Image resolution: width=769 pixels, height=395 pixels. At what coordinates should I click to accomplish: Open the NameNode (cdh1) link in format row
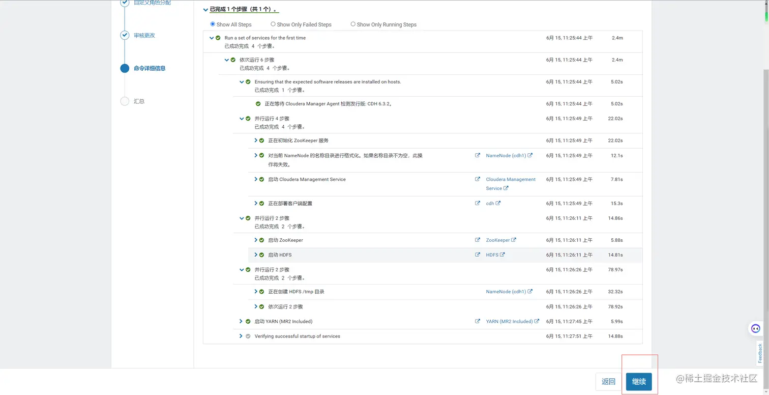[x=506, y=156]
